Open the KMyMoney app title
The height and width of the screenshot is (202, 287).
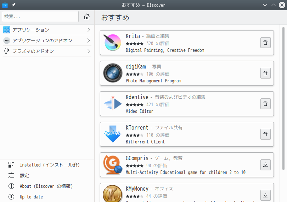coord(137,189)
